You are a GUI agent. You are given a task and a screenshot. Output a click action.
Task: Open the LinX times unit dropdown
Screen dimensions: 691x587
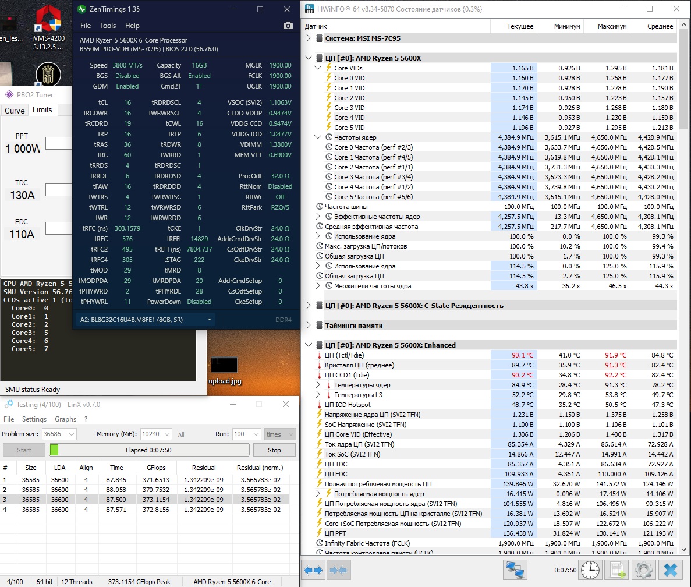click(280, 434)
